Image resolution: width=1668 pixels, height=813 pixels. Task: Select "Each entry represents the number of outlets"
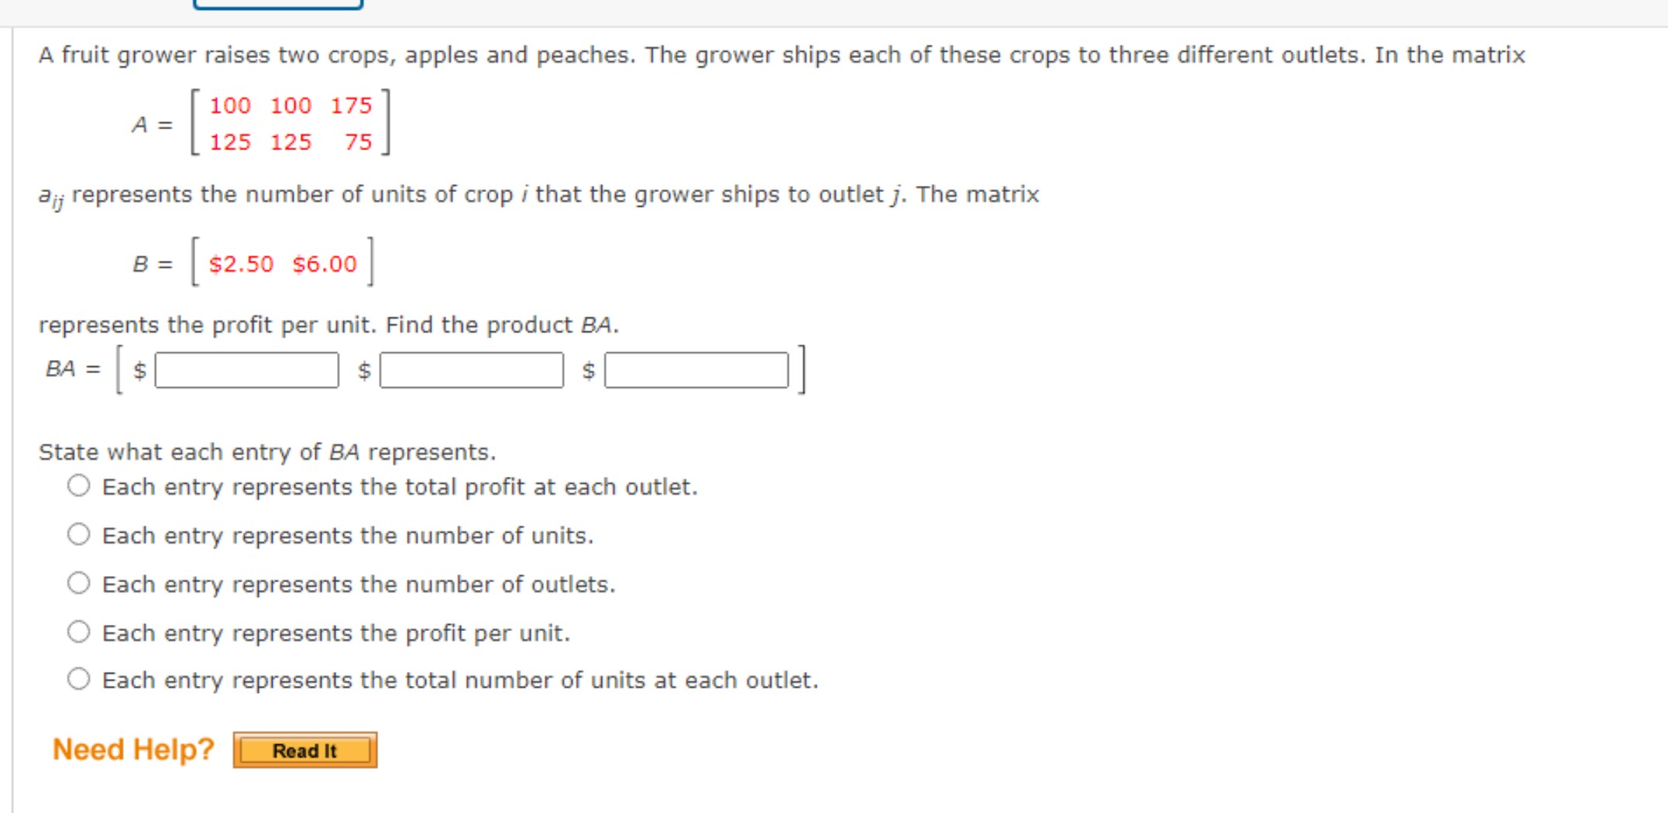click(81, 585)
